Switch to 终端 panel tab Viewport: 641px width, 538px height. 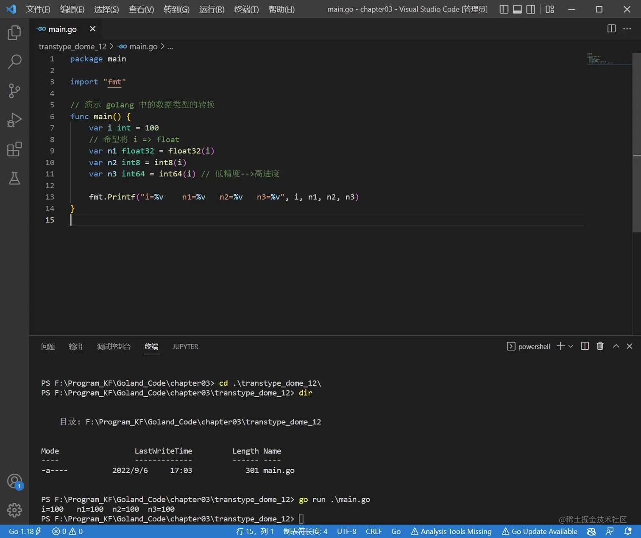[x=151, y=346]
